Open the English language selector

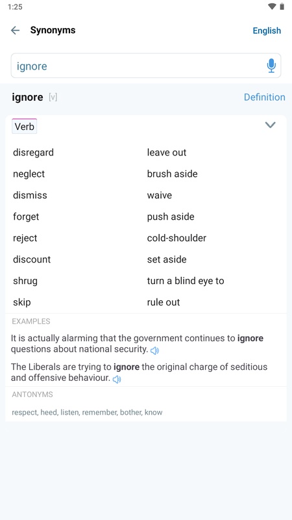pyautogui.click(x=267, y=31)
